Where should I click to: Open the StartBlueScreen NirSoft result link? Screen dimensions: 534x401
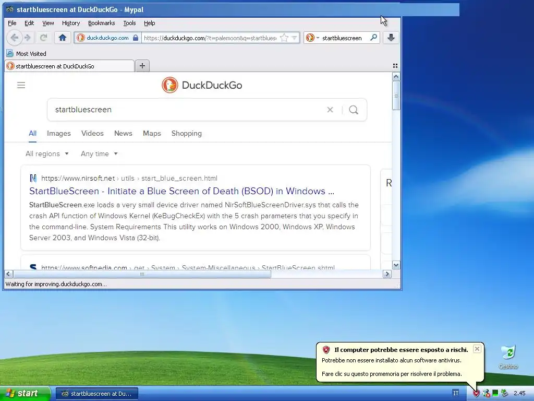point(182,191)
